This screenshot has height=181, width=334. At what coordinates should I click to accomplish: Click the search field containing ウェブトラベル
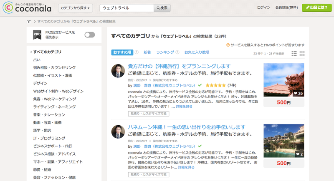127,8
